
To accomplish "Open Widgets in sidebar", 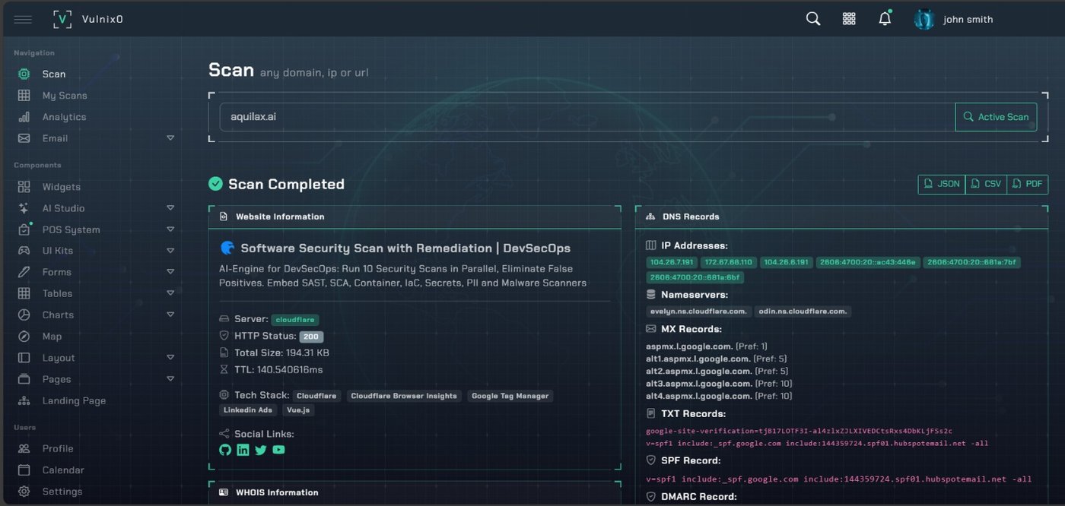I will 61,186.
